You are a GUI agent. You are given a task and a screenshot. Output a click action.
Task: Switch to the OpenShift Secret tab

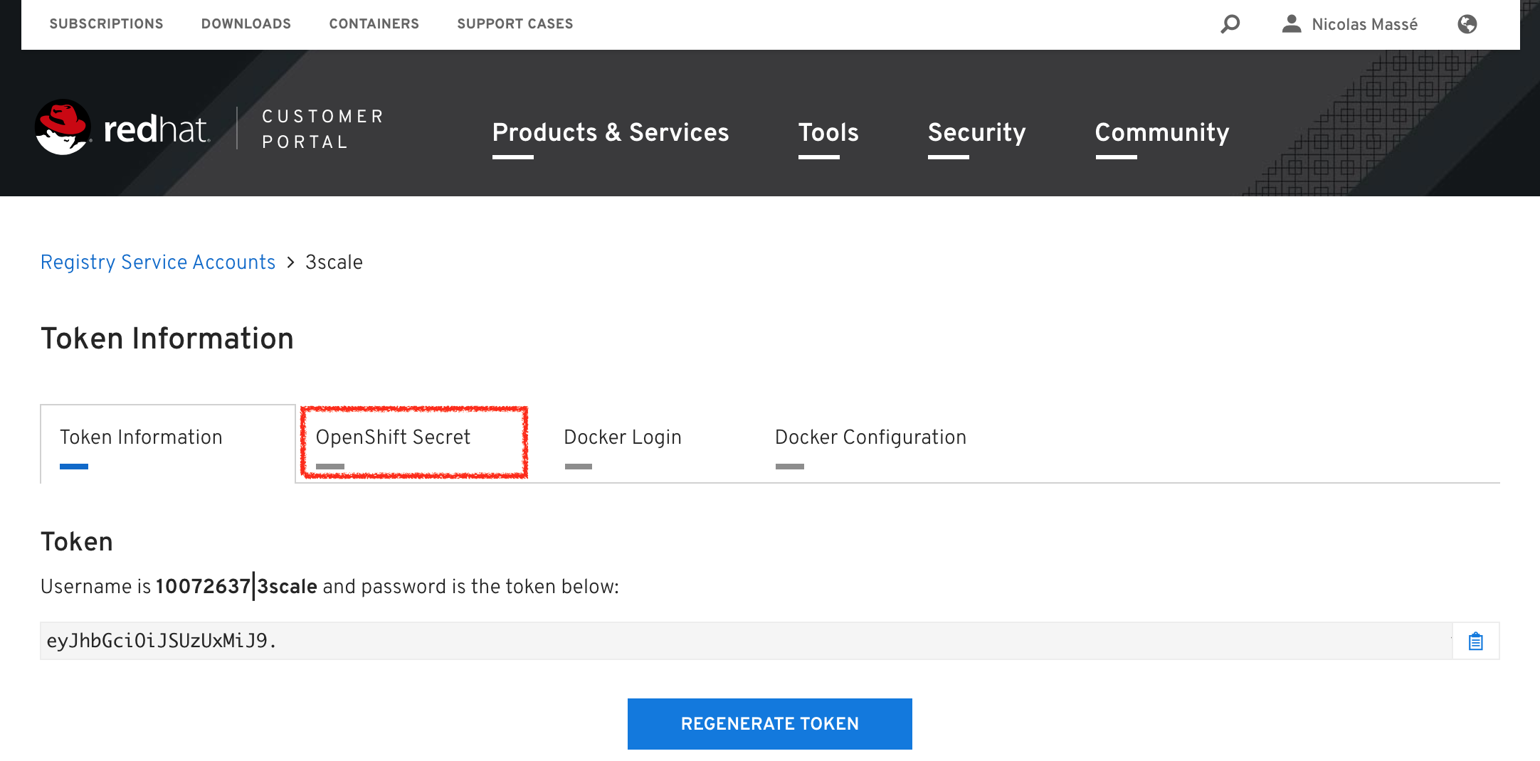(393, 437)
